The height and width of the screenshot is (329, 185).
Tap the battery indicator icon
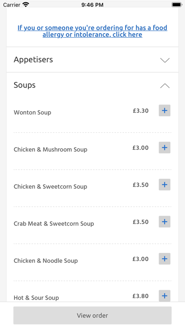click(x=177, y=4)
